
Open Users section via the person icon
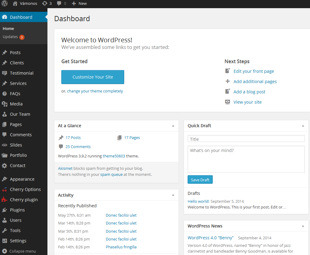point(5,220)
